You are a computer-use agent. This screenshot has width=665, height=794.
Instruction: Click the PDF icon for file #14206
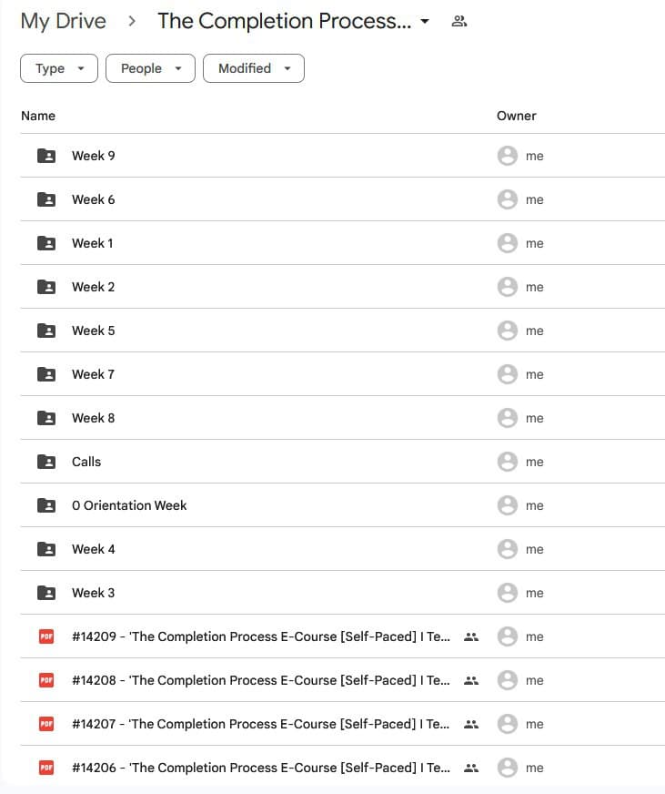point(45,768)
